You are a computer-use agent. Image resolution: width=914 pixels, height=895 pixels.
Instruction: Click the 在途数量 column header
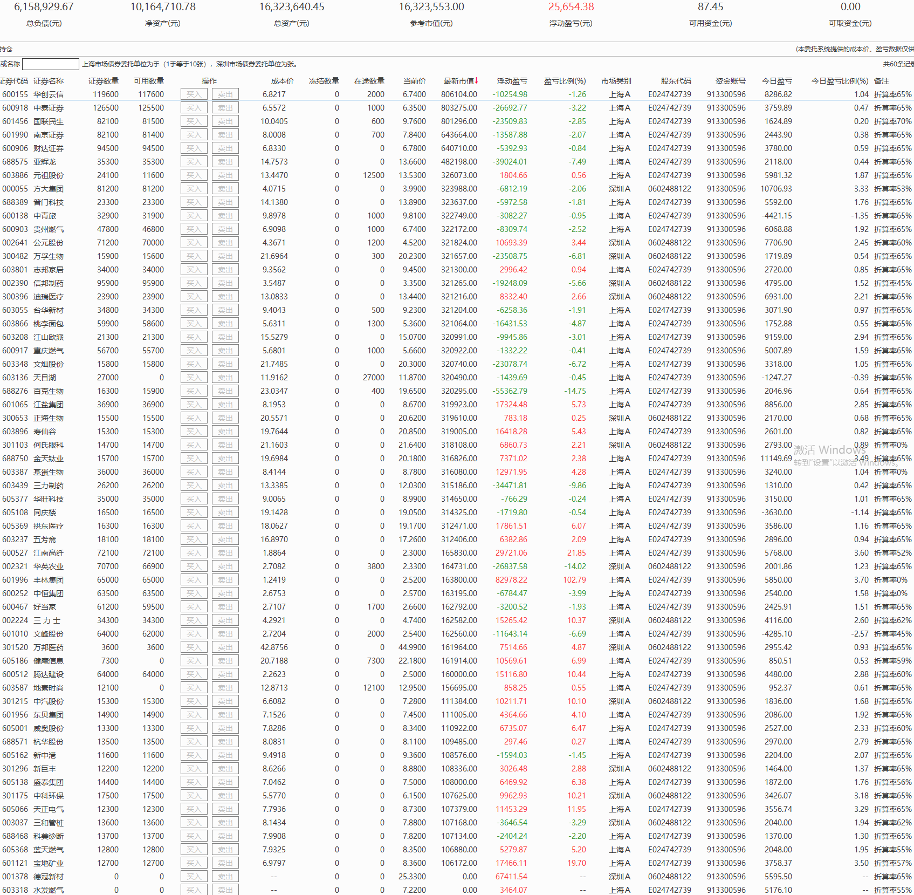point(369,81)
